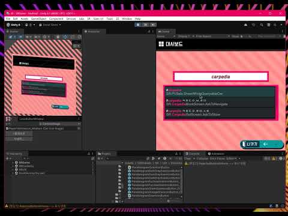Toggle the Hierarchy panel lock

coord(89,154)
